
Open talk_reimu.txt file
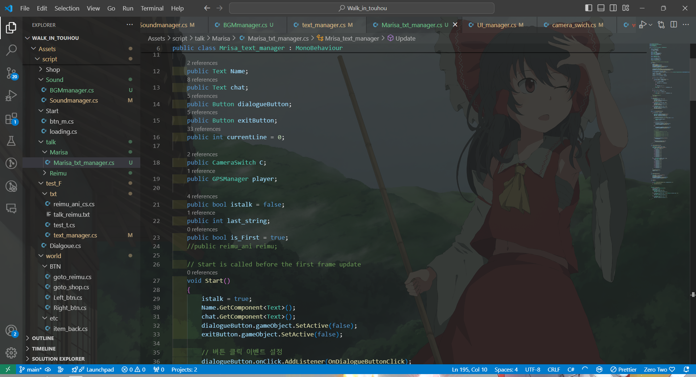(x=81, y=214)
